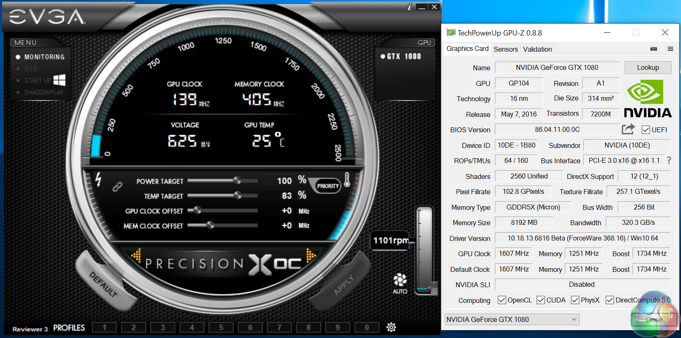Click the thermometer icon next to PRIORITY
Viewport: 681px width, 338px height.
pos(347,179)
